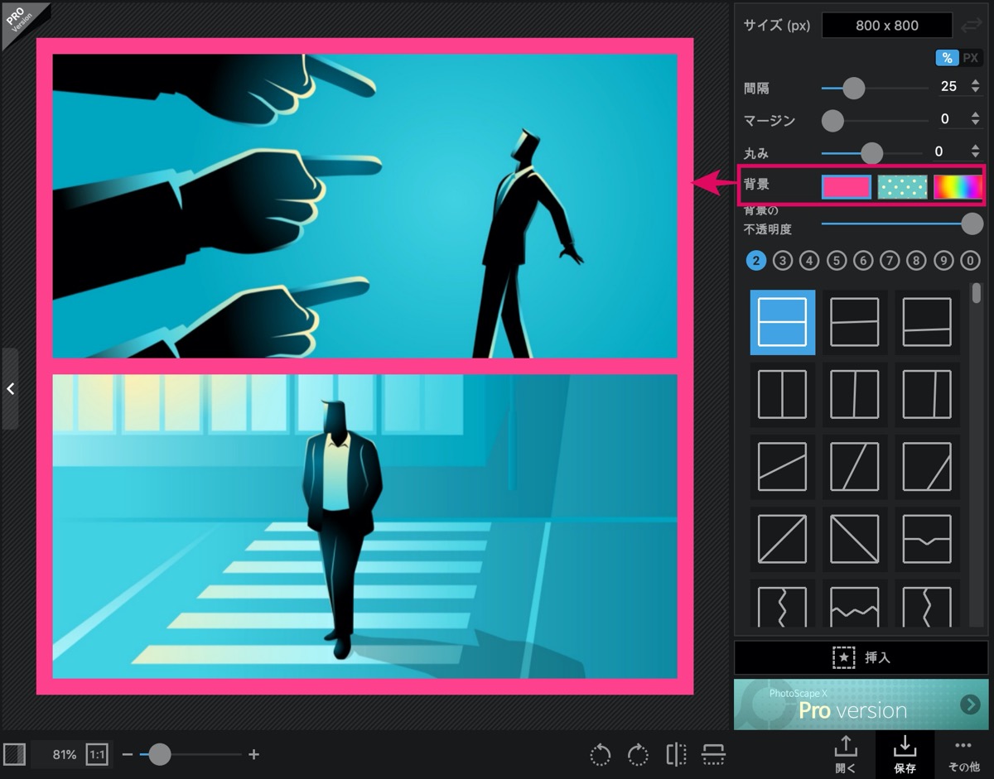The width and height of the screenshot is (994, 779).
Task: Select 9 photos layout count
Action: pos(943,261)
